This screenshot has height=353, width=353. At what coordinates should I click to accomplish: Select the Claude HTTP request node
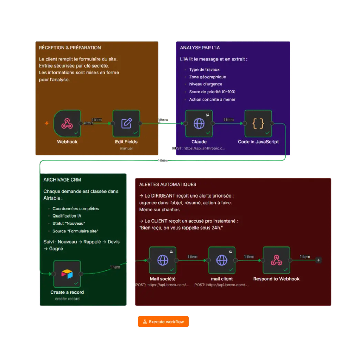(x=199, y=123)
